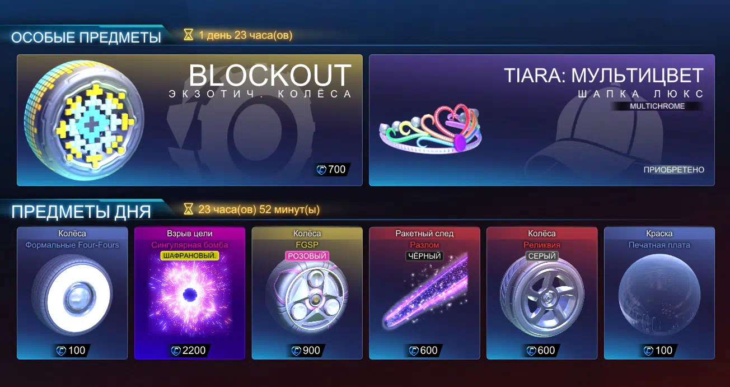Pick the pink FGSP wheel icon
Viewport: 730px width, 387px height.
click(x=307, y=301)
